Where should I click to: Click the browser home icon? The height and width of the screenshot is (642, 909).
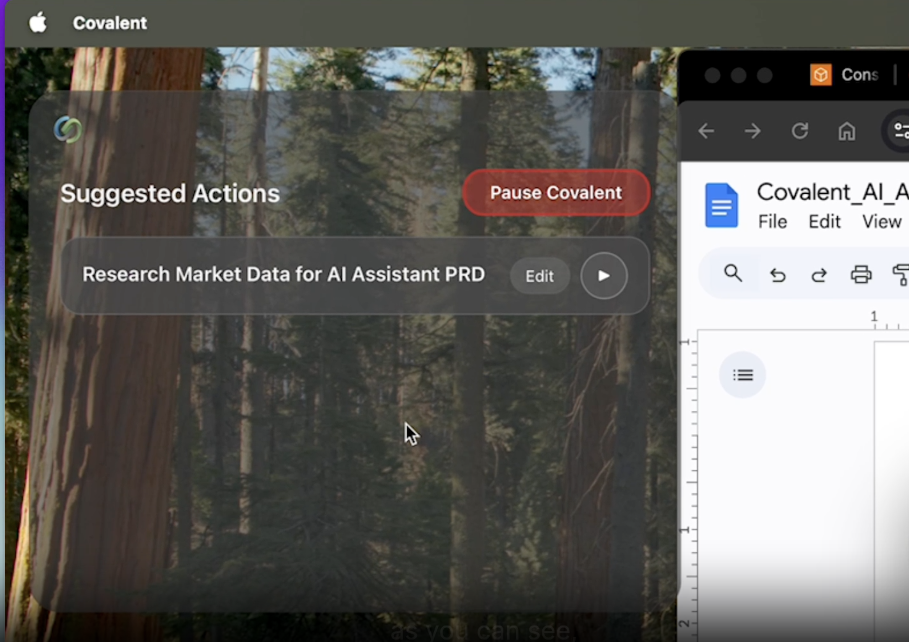click(846, 131)
